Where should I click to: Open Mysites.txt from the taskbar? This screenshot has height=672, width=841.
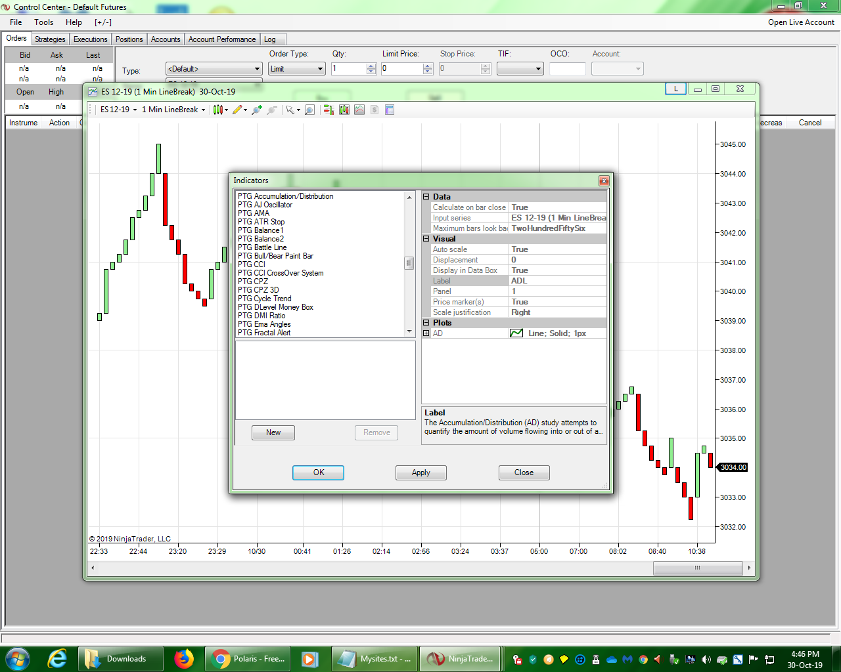coord(374,659)
